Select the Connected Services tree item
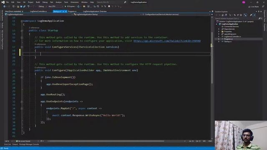Image resolution: width=267 pixels, height=150 pixels. [x=231, y=27]
